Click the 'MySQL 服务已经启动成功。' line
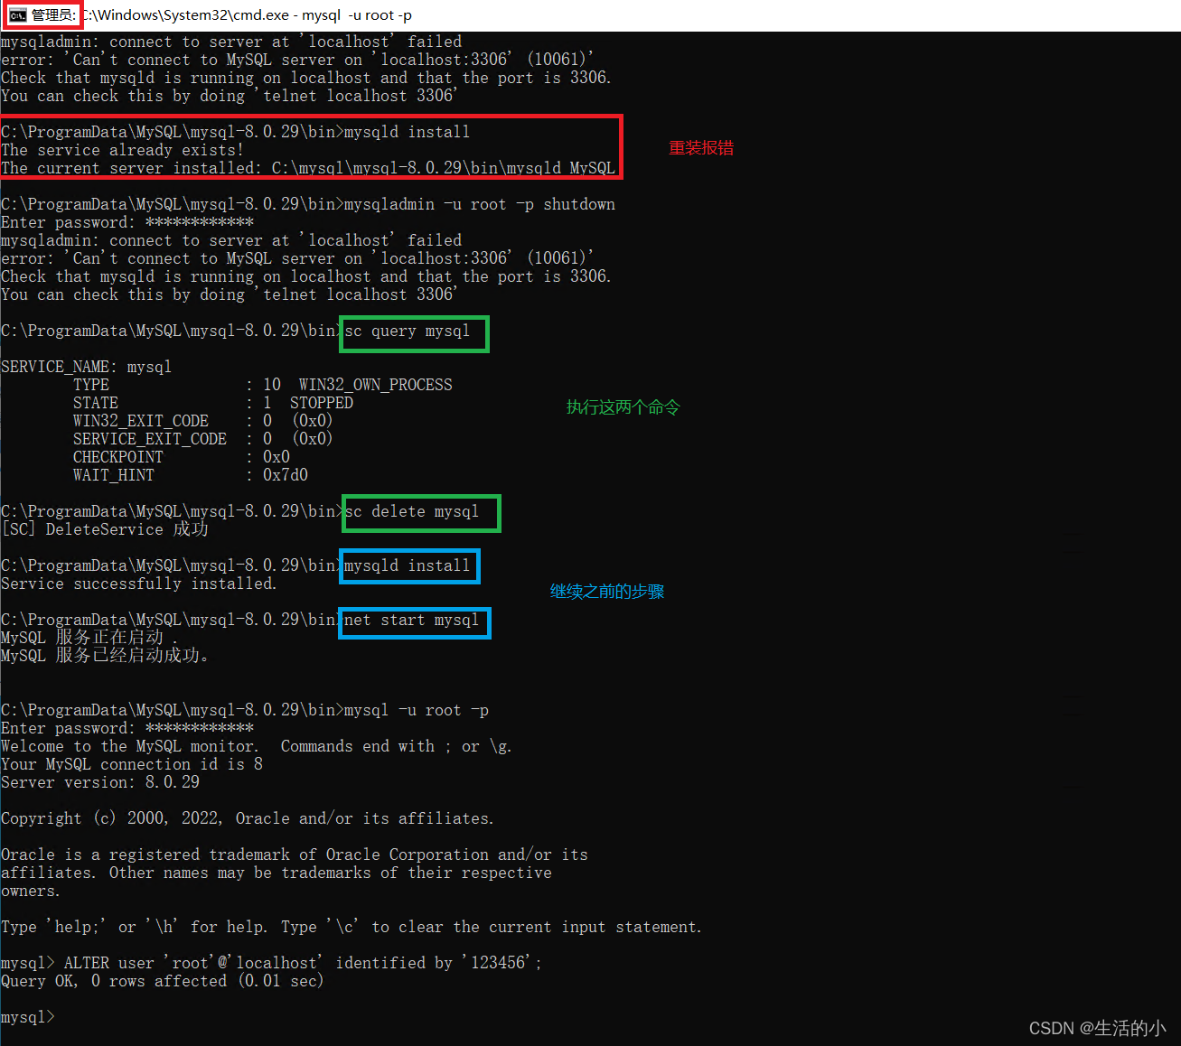The height and width of the screenshot is (1046, 1181). (105, 656)
